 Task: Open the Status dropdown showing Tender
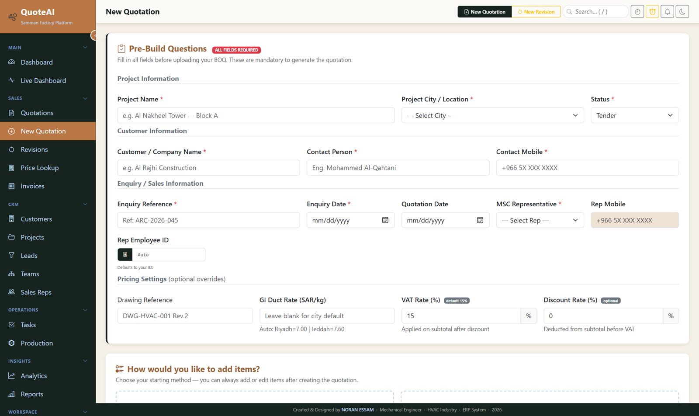tap(634, 115)
